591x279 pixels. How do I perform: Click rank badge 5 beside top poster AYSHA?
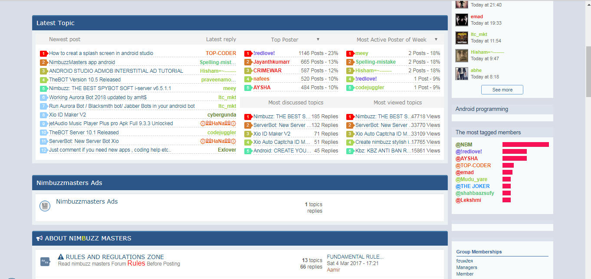pos(248,88)
